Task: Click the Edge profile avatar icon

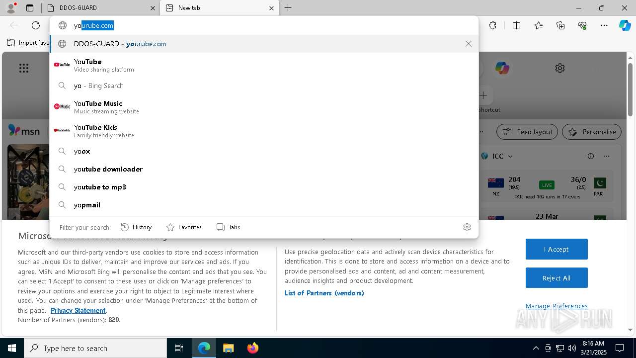Action: (x=11, y=7)
